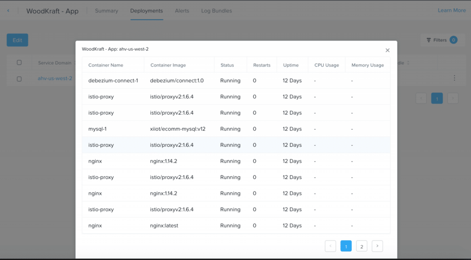Toggle the select-all checkbox in table header
The width and height of the screenshot is (471, 260).
point(19,63)
